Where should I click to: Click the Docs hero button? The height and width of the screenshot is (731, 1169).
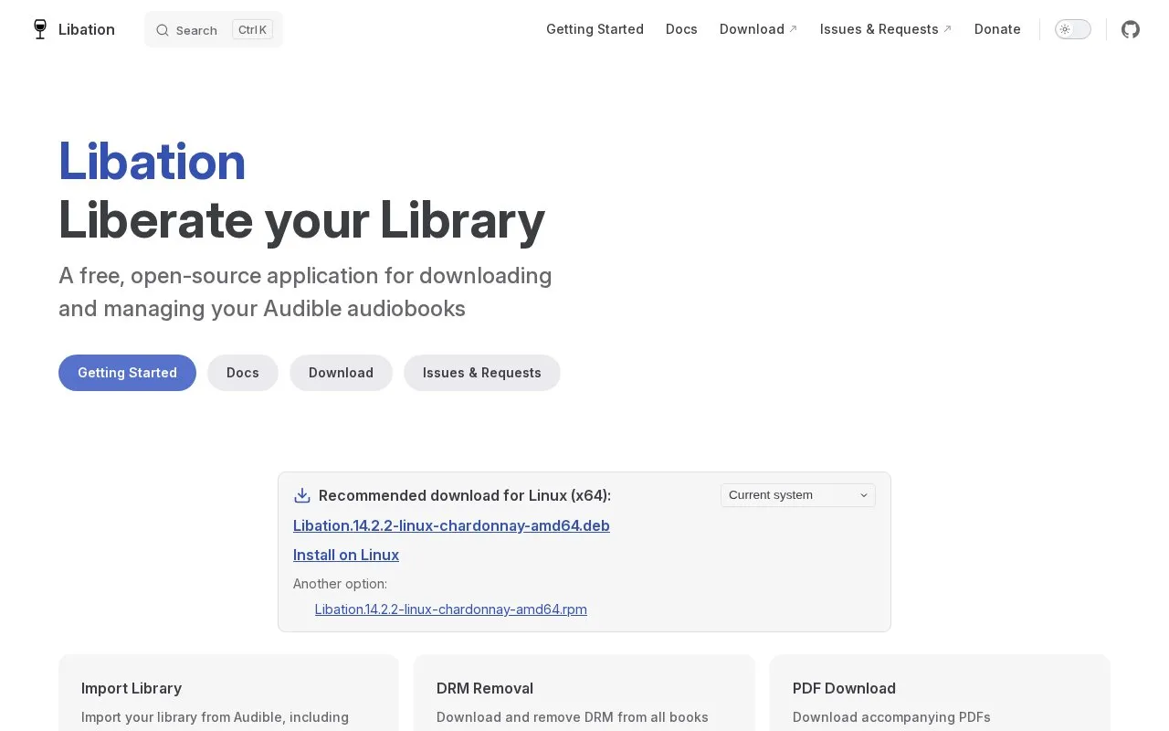[x=243, y=373]
